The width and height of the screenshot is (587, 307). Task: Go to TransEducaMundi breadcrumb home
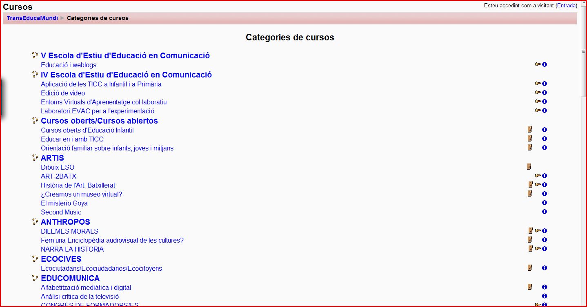click(32, 18)
